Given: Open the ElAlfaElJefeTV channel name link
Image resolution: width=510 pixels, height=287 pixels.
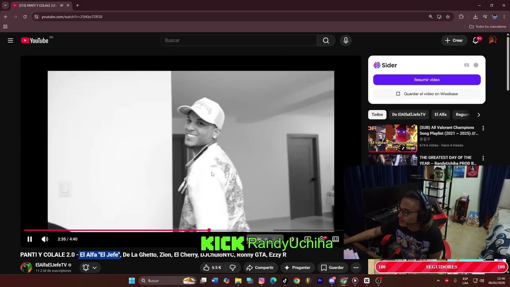Looking at the screenshot, I should pyautogui.click(x=51, y=265).
